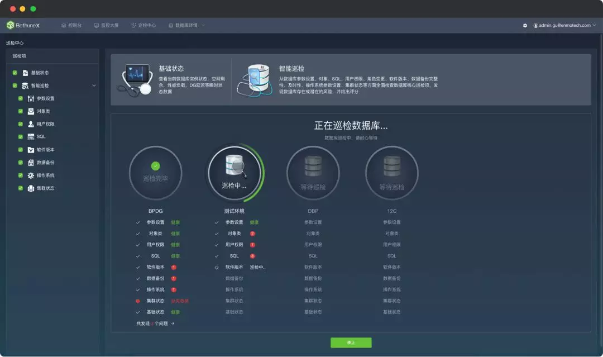Click the 基础状态 sidebar pulse icon
Image resolution: width=603 pixels, height=357 pixels.
coord(25,73)
